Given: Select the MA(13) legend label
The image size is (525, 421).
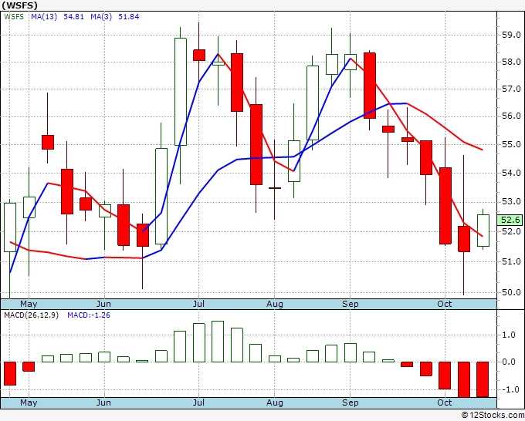Looking at the screenshot, I should coord(44,17).
